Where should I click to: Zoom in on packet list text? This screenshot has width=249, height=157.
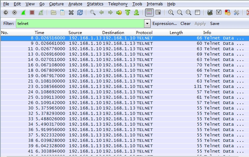(171, 12)
